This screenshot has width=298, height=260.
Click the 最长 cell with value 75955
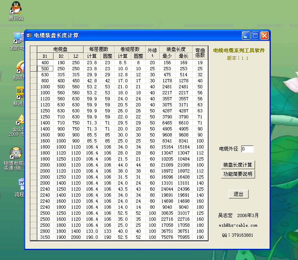[183, 237]
